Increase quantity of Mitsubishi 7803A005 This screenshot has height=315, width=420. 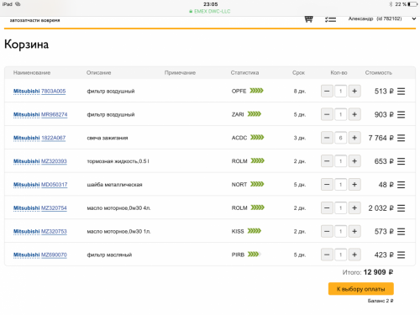[x=354, y=92]
